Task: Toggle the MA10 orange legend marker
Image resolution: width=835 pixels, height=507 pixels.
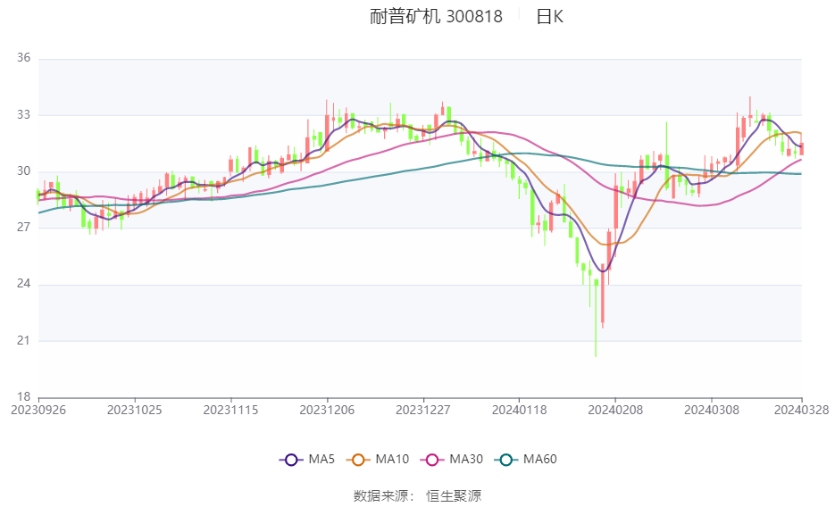Action: [x=358, y=460]
